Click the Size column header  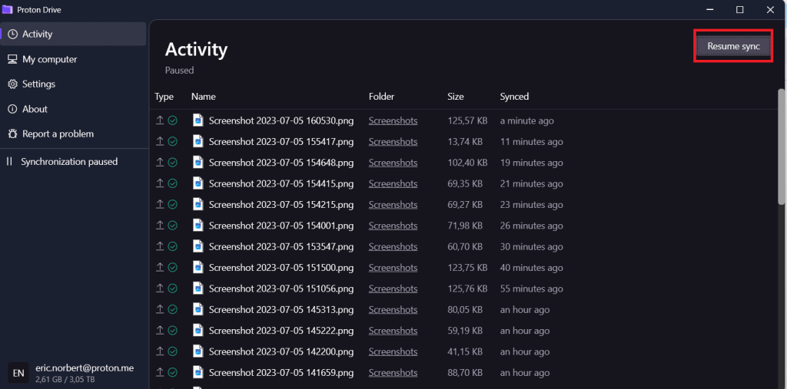tap(456, 96)
